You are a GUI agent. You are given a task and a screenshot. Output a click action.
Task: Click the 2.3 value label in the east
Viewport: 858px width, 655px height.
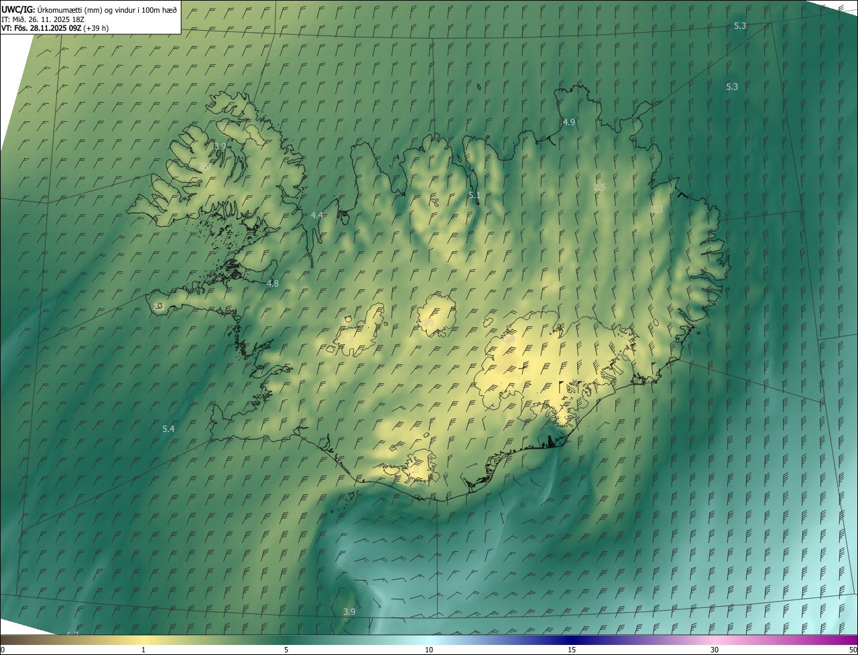pyautogui.click(x=657, y=210)
